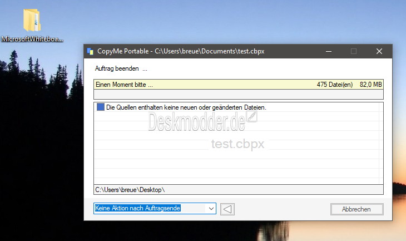The image size is (406, 241).
Task: Click the '82,0 MB' size value
Action: (371, 85)
